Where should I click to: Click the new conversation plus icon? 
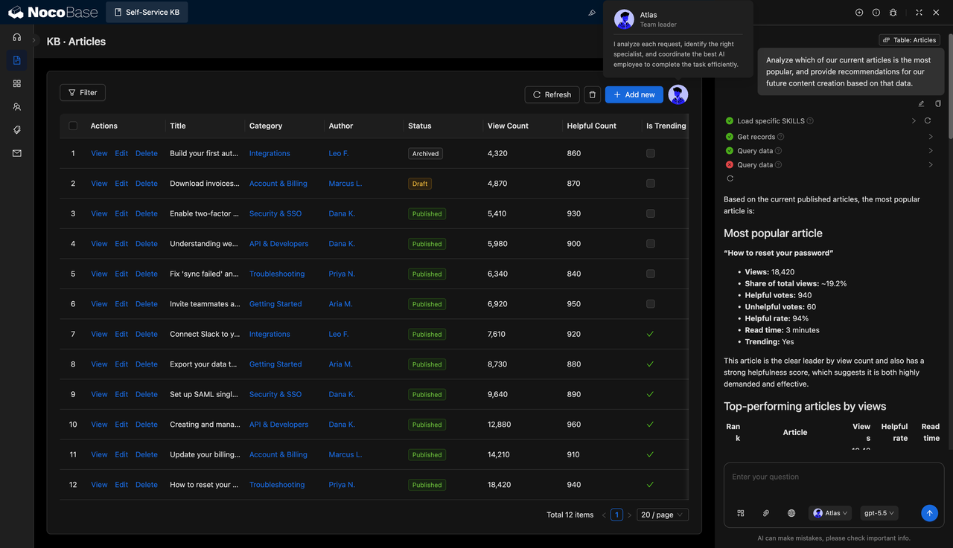click(x=859, y=13)
